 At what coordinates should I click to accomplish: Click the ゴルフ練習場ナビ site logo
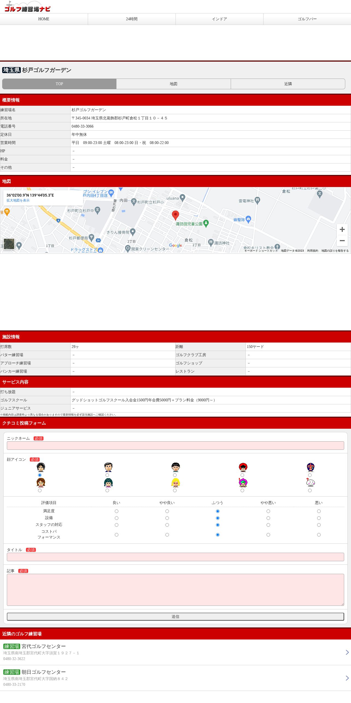click(27, 7)
